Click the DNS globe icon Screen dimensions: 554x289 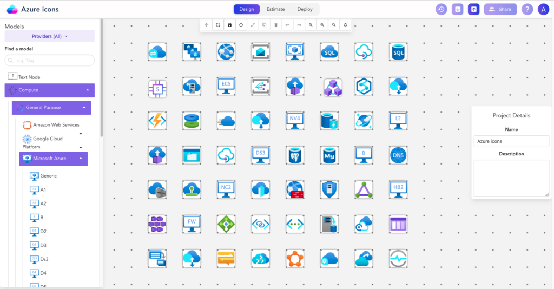tap(398, 155)
